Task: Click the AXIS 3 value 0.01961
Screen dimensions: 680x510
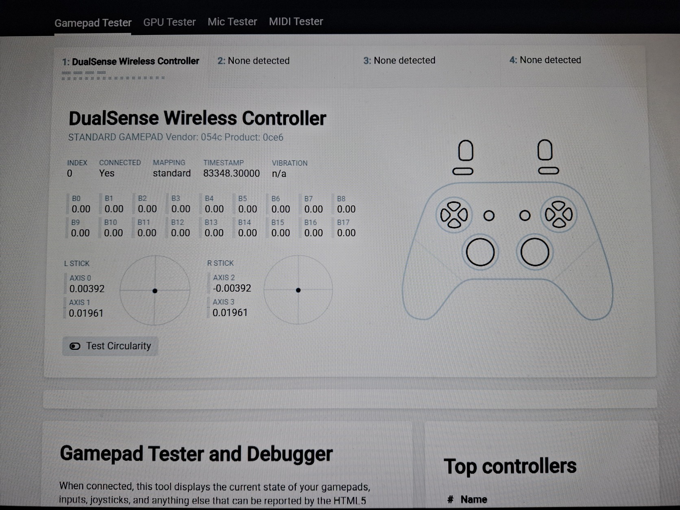Action: [x=230, y=313]
